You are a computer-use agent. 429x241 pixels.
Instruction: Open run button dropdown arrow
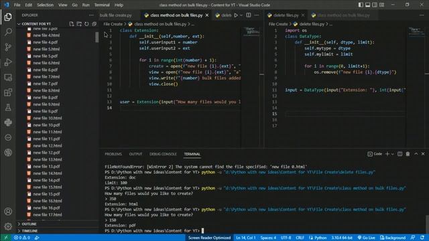point(241,15)
